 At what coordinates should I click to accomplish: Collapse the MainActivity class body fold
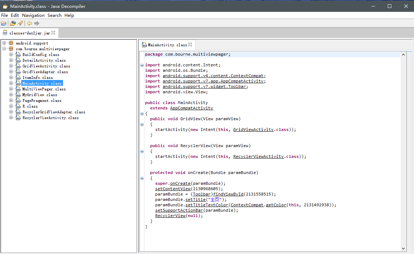[x=142, y=114]
